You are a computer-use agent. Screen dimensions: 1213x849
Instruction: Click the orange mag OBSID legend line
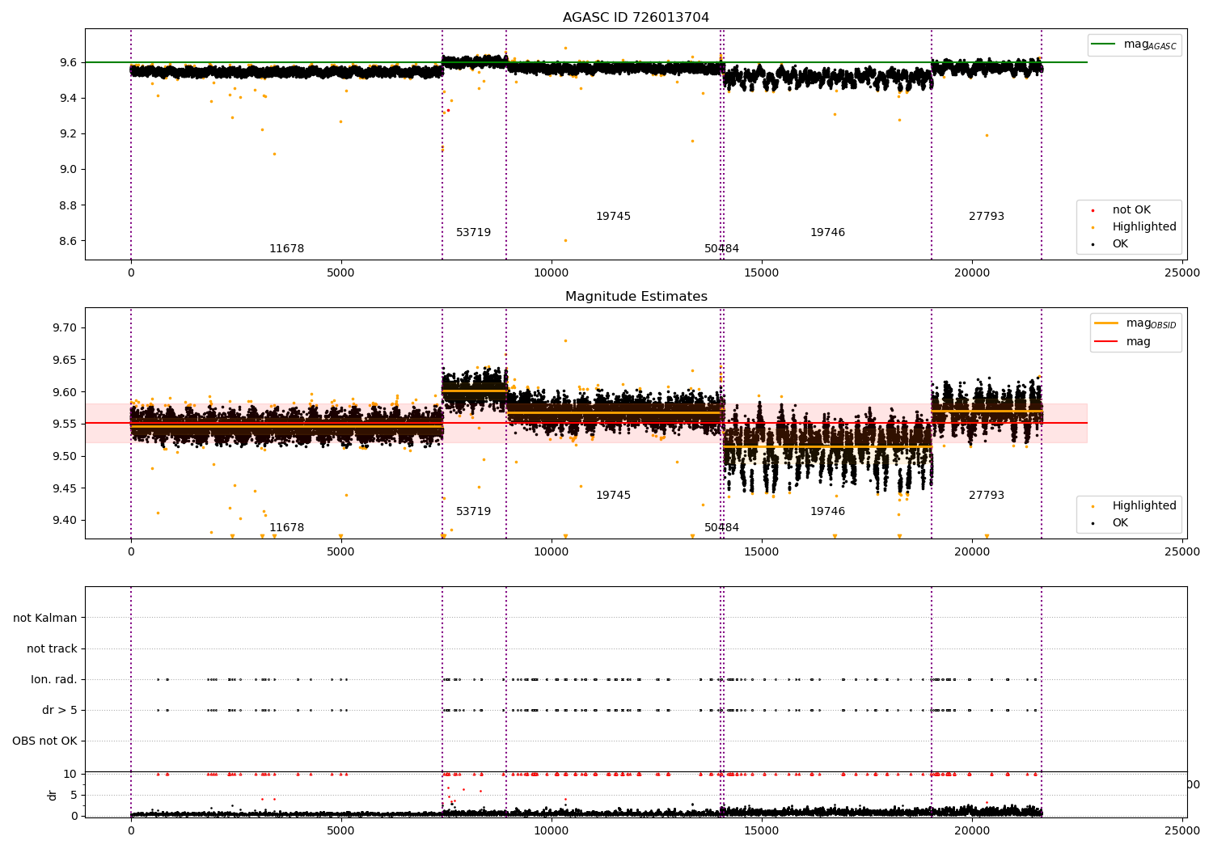point(1106,323)
